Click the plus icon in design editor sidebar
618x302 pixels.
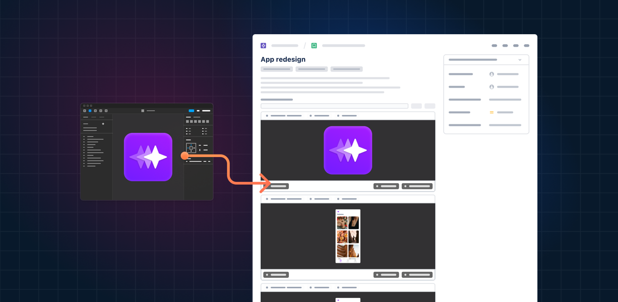pyautogui.click(x=103, y=124)
